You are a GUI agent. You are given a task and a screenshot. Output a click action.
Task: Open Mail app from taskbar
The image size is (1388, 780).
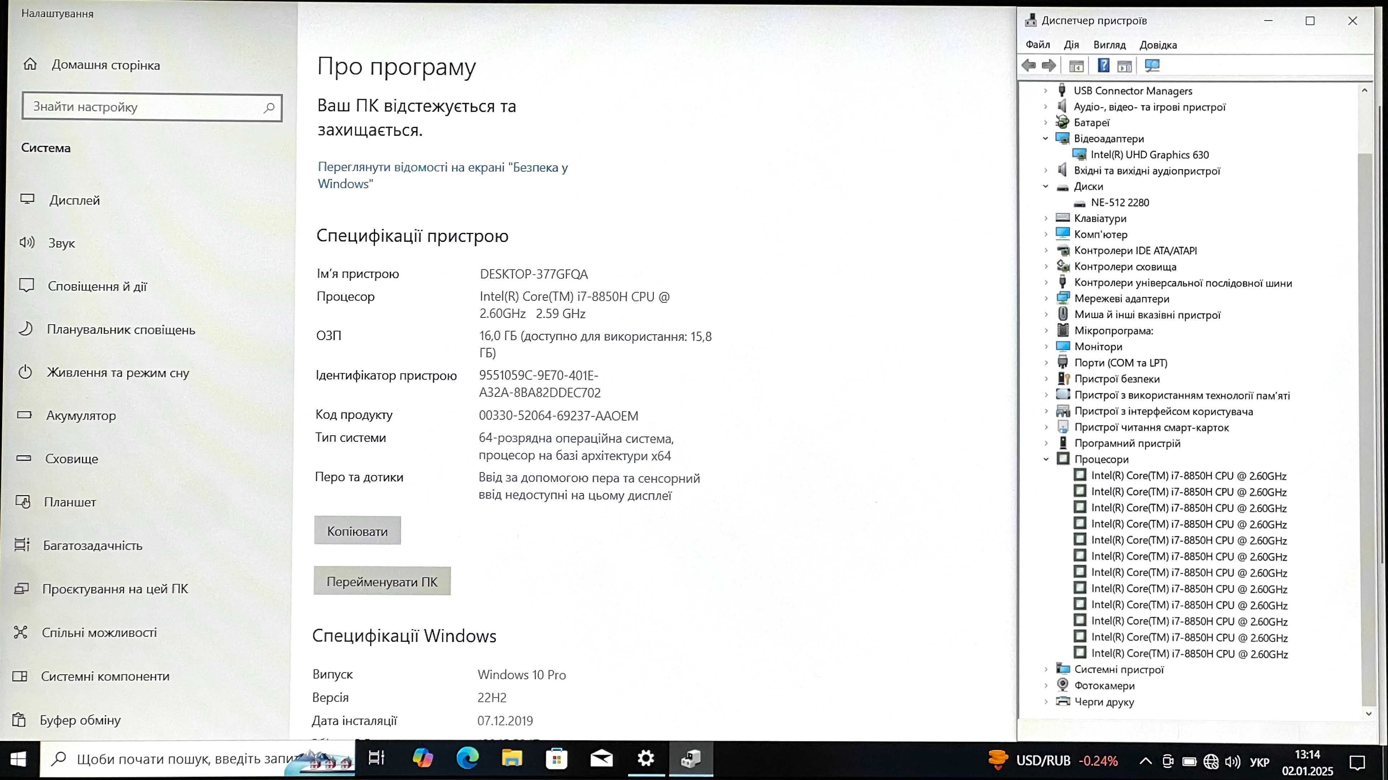601,759
